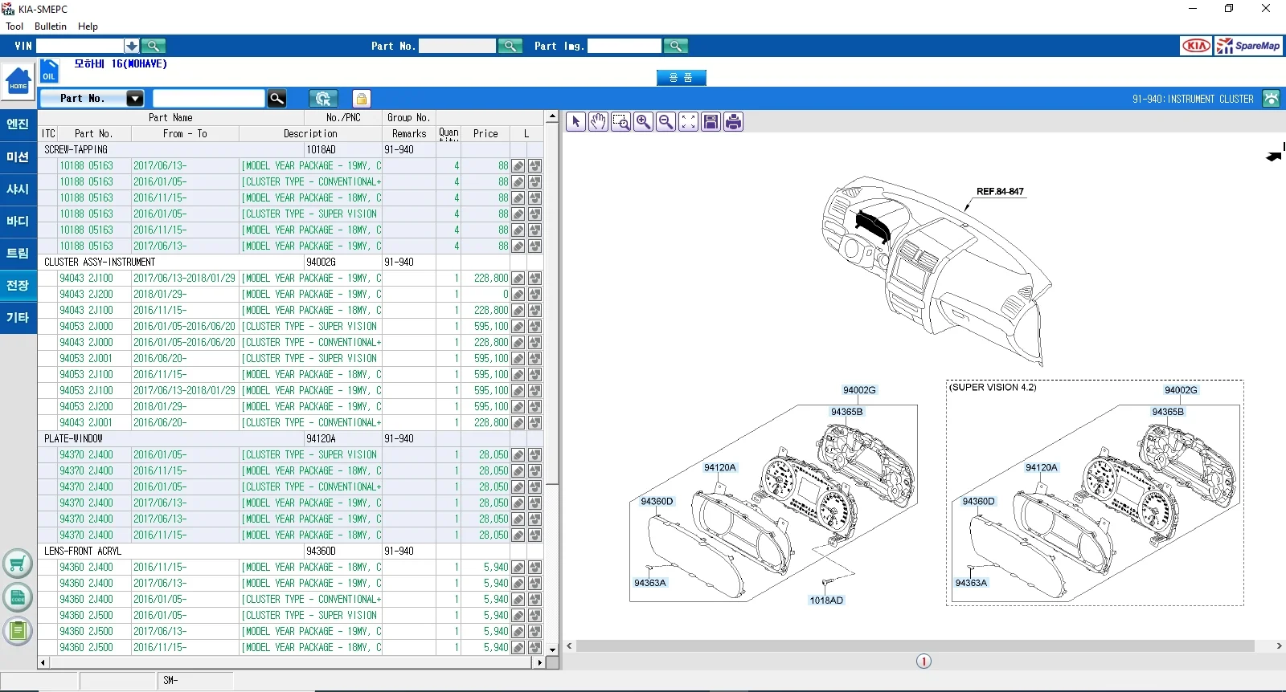Zoom in on the diagram
The width and height of the screenshot is (1286, 692).
[x=643, y=121]
